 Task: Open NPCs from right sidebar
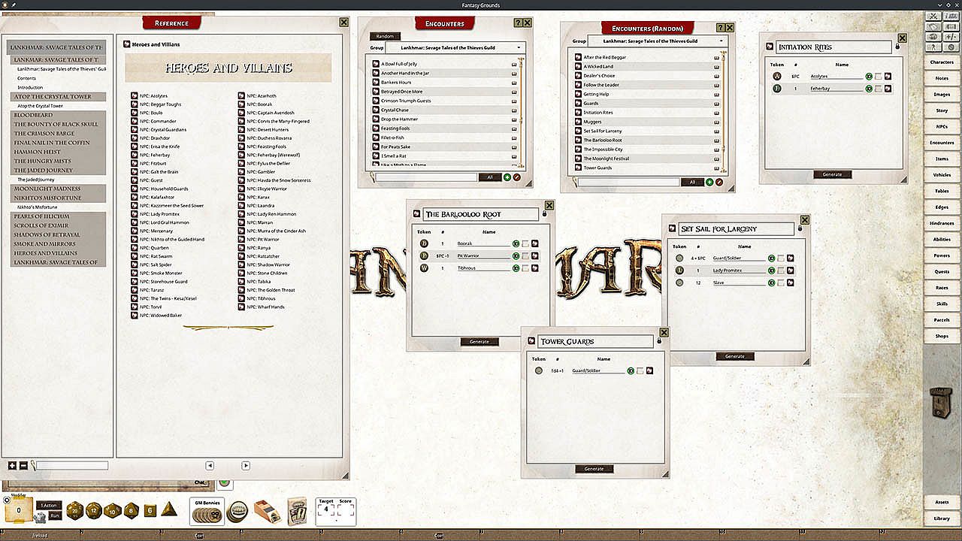(942, 126)
